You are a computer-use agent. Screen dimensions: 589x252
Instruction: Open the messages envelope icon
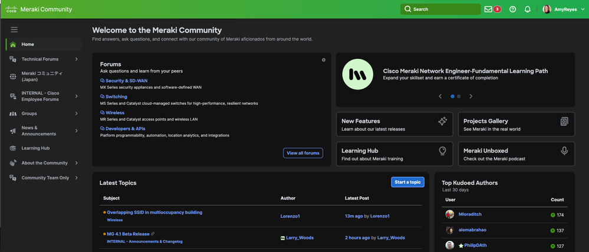coord(488,9)
